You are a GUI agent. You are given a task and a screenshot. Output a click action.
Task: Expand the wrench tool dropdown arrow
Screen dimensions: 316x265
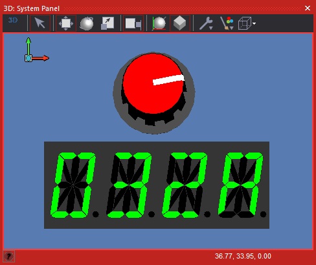click(x=211, y=28)
